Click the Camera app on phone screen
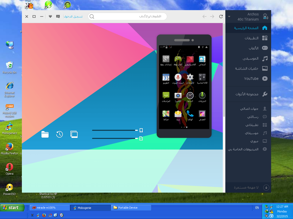 coord(178,97)
